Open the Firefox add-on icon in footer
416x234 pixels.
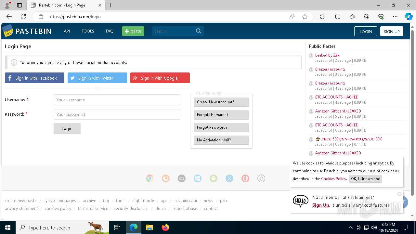point(166,178)
